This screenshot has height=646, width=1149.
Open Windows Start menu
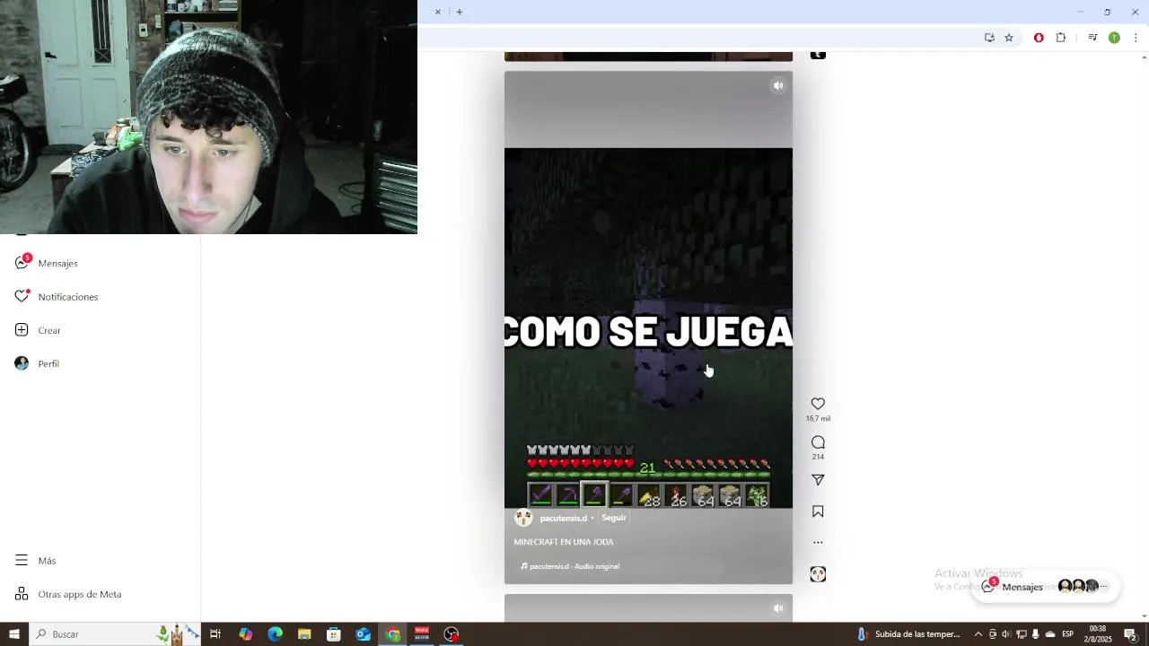coord(13,634)
